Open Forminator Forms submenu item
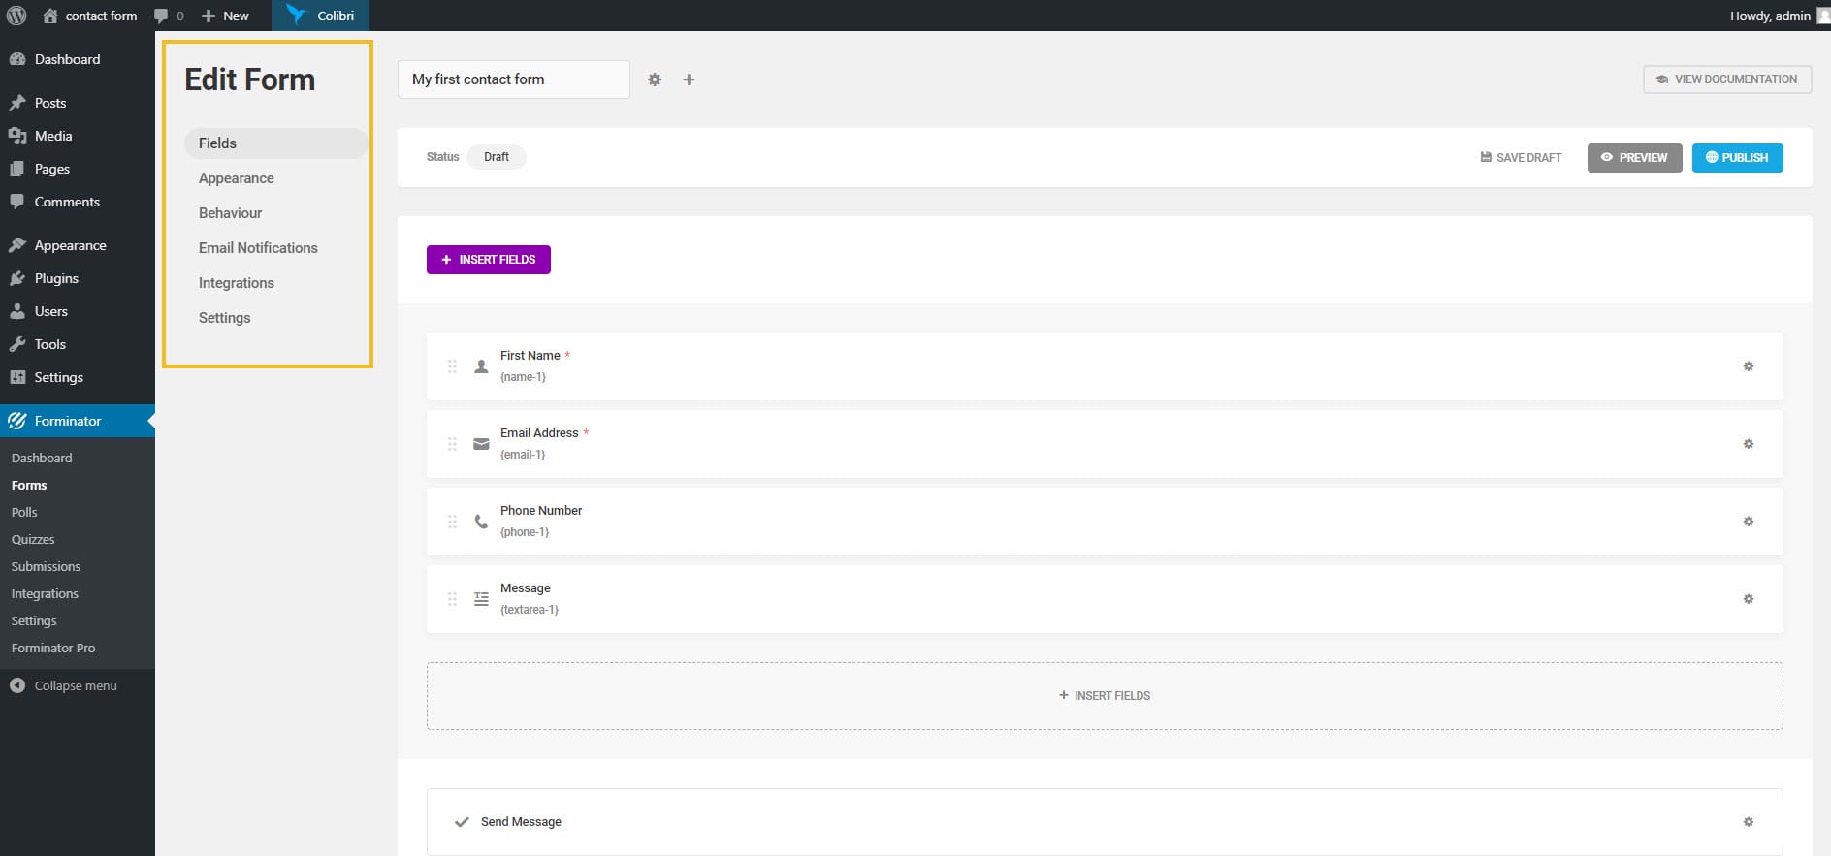Image resolution: width=1831 pixels, height=856 pixels. [29, 485]
